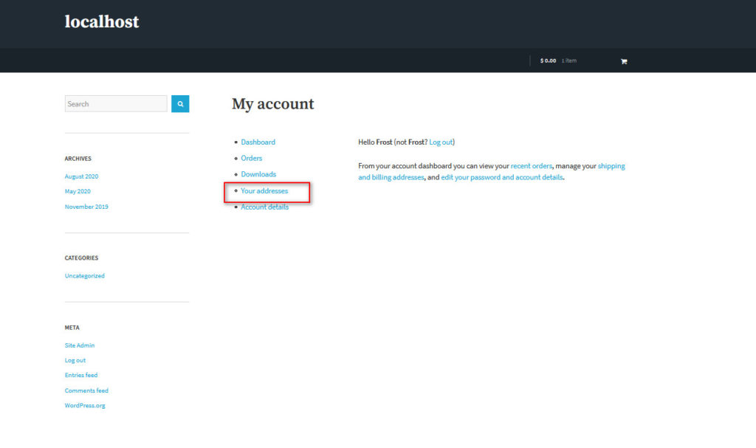Visit WordPress.org from the Meta section
756x448 pixels.
pos(84,405)
